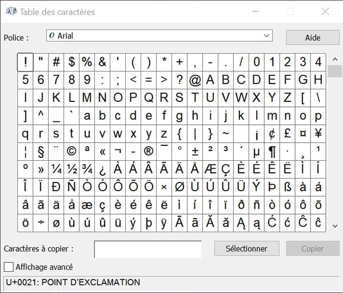
Task: Select the @ symbol in the grid
Action: tap(195, 80)
